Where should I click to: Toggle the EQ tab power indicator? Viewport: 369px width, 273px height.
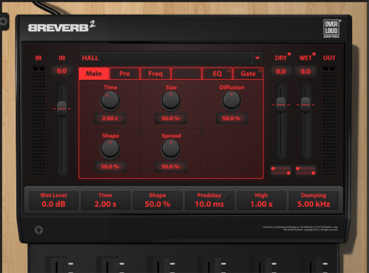229,71
